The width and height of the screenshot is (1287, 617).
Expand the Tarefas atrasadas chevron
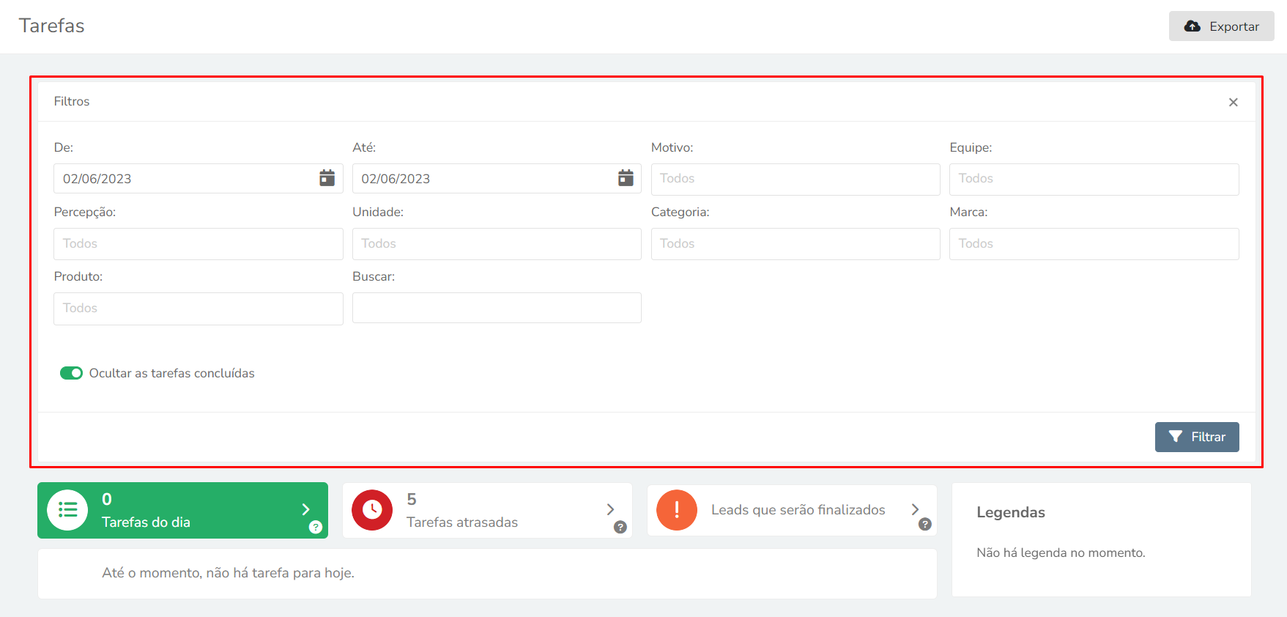click(x=610, y=509)
